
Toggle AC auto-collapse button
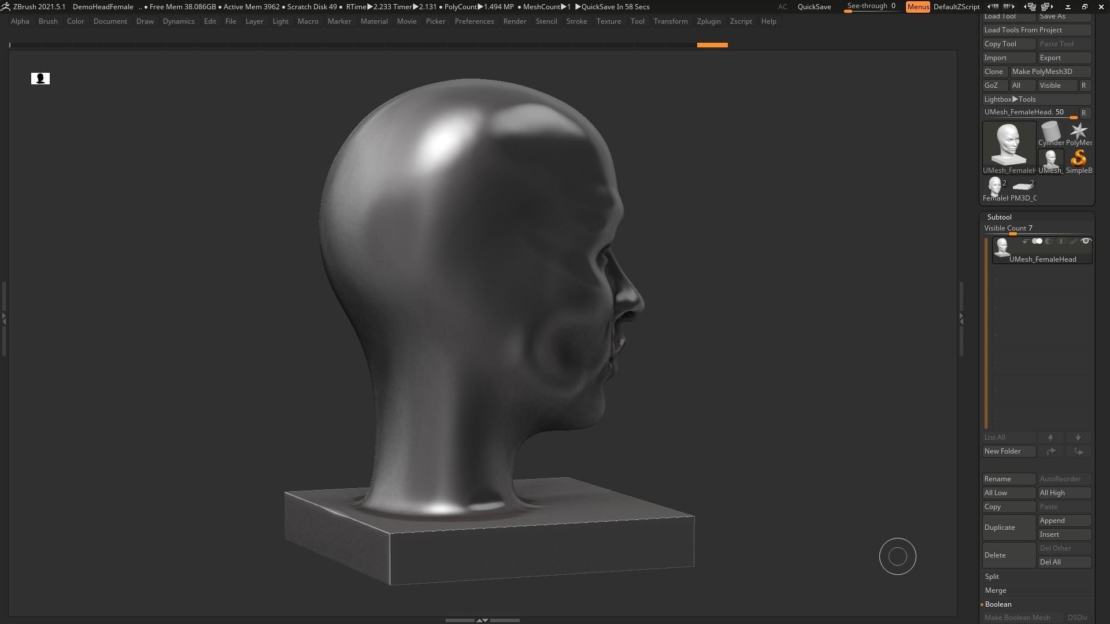click(782, 6)
